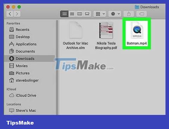Select the Batman.mp4 QuickTime file icon
The width and height of the screenshot is (169, 129).
137,30
